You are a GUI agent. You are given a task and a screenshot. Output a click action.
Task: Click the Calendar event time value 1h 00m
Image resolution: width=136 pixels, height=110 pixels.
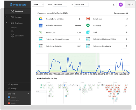[x=78, y=25]
